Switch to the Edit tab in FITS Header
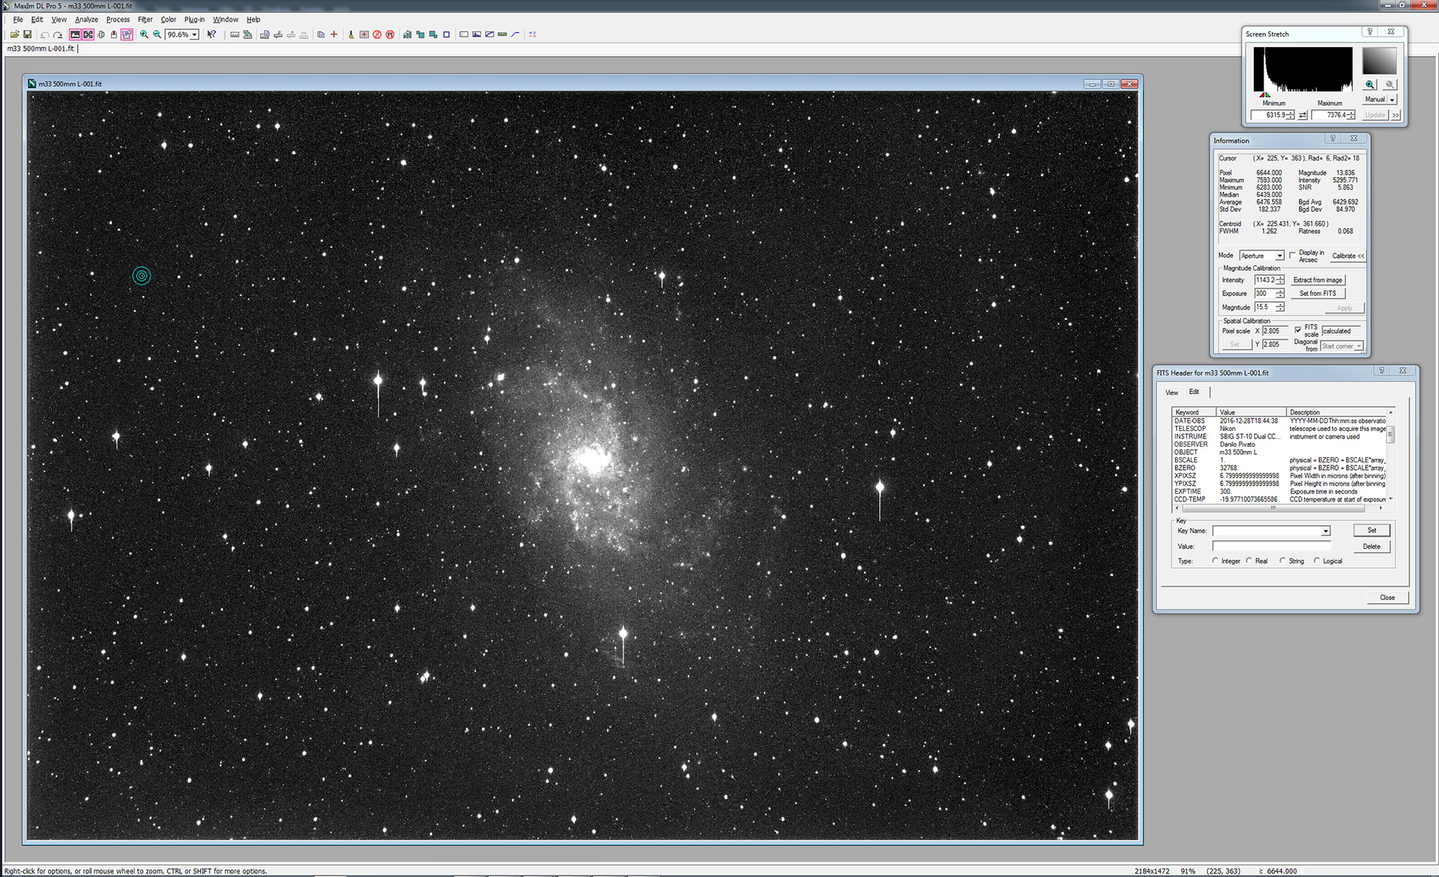The image size is (1439, 877). [x=1194, y=392]
